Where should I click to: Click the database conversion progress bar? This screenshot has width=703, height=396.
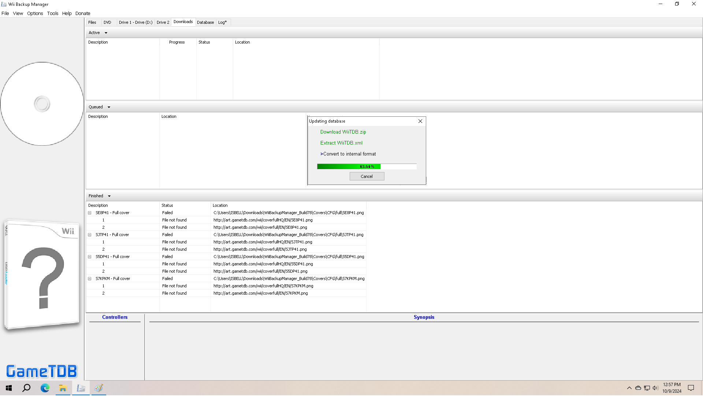(x=367, y=167)
